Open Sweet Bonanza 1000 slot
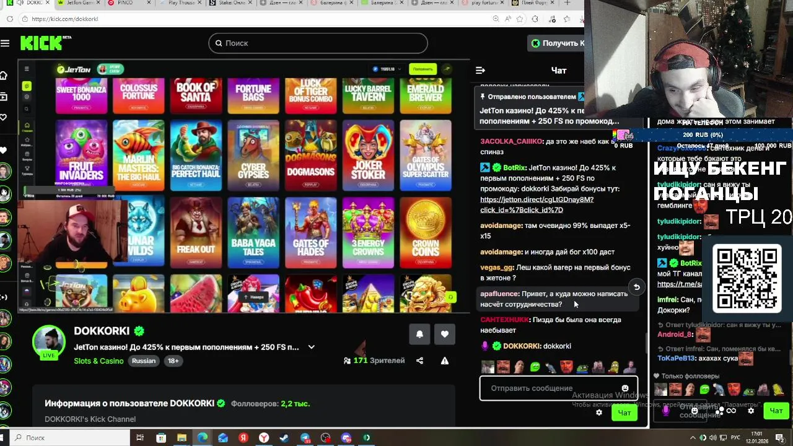 point(81,96)
